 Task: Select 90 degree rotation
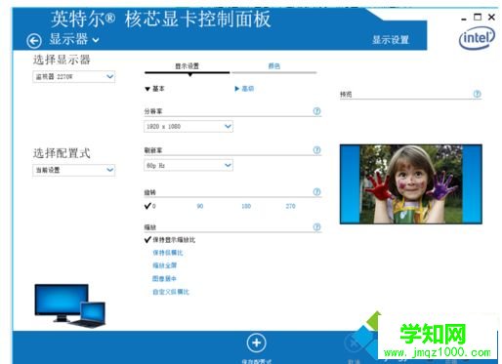[200, 206]
